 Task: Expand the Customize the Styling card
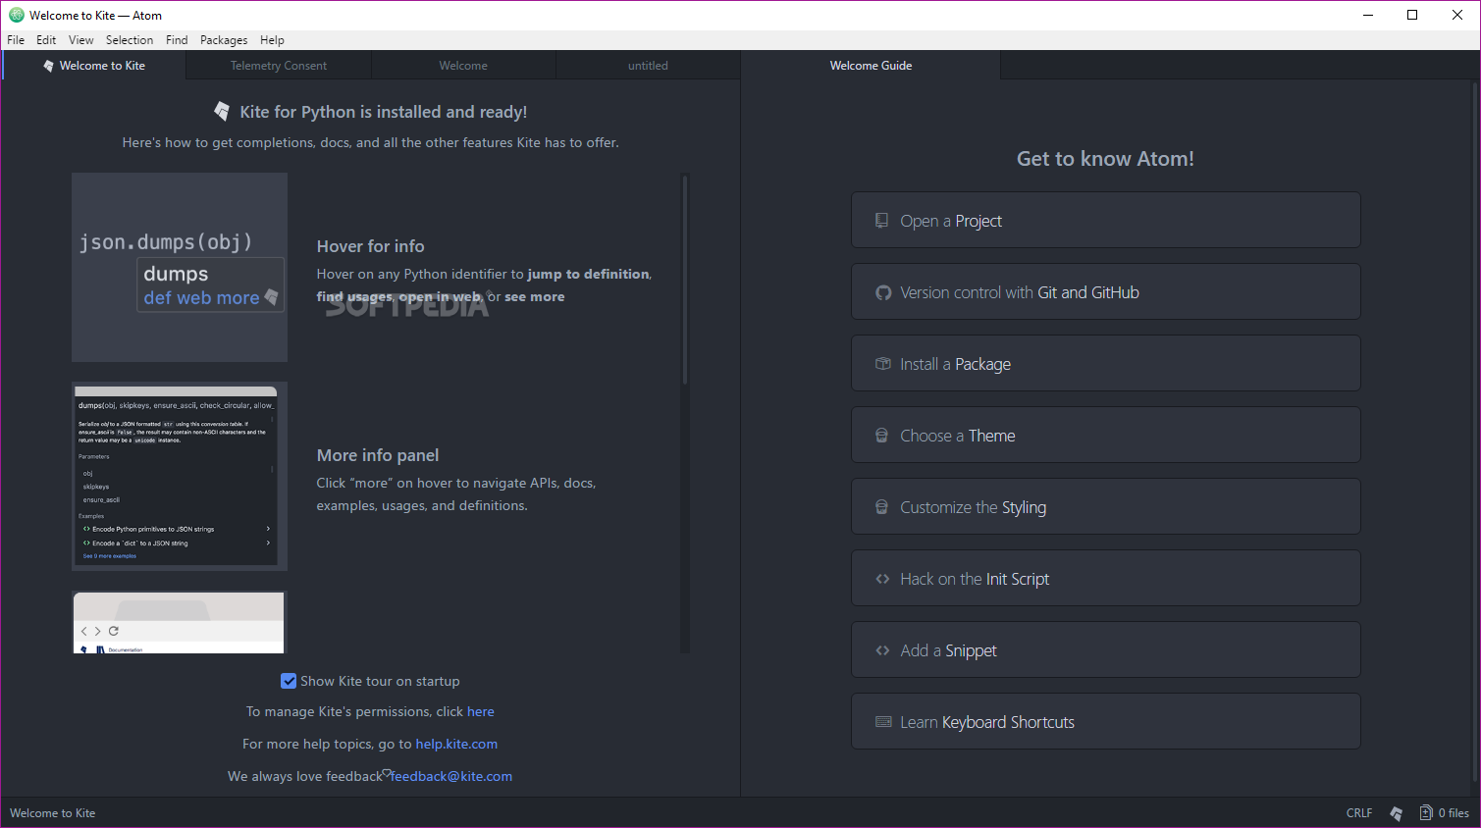tap(1105, 506)
